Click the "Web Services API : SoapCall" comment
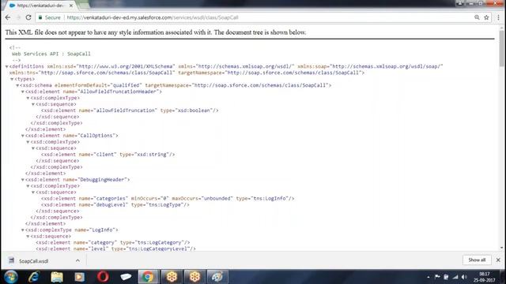506x284 pixels. point(51,54)
